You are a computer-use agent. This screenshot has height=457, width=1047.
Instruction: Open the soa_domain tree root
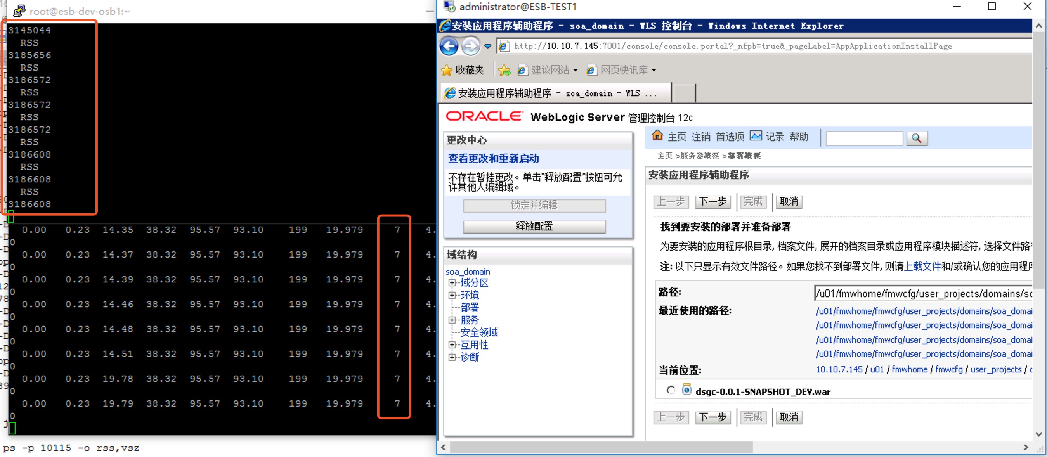pyautogui.click(x=468, y=271)
